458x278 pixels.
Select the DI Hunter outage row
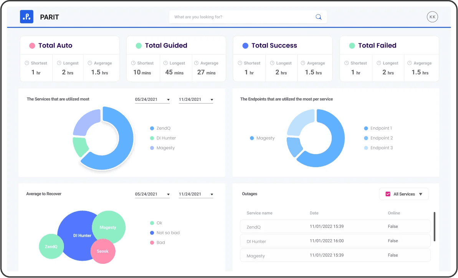(x=335, y=241)
